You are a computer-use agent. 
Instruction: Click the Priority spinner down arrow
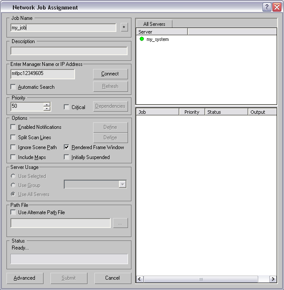click(x=47, y=109)
